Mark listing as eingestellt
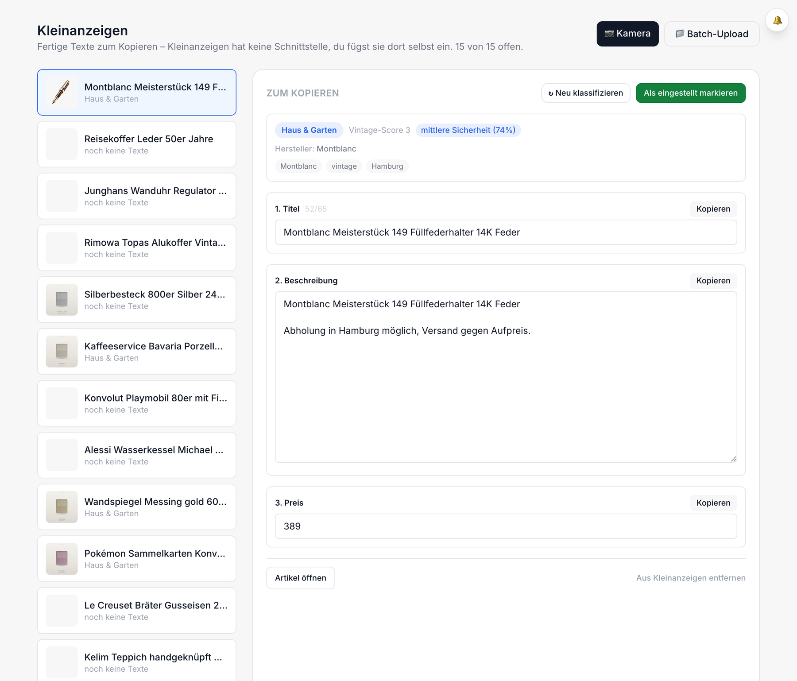This screenshot has width=797, height=681. [x=690, y=93]
